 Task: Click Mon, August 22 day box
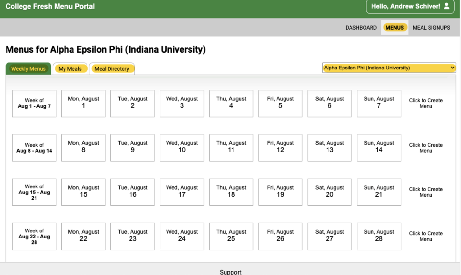tap(83, 236)
